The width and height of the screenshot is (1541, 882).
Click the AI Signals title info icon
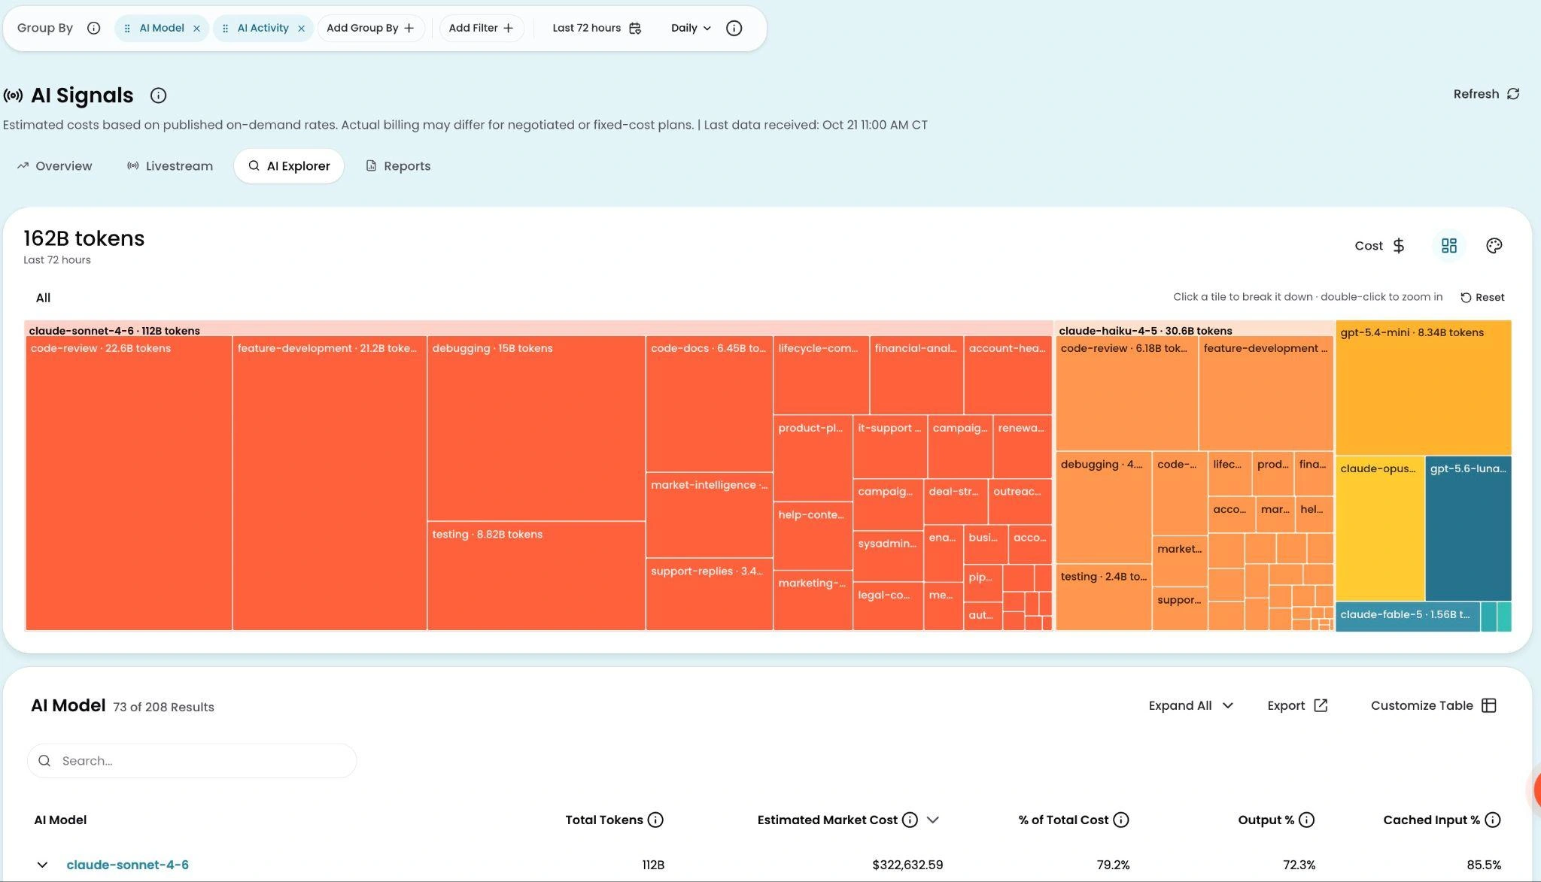tap(158, 95)
